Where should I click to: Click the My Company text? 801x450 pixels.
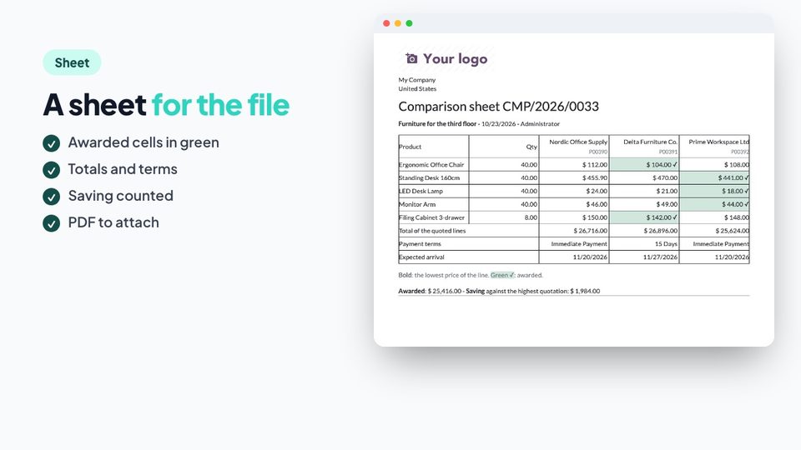(417, 80)
